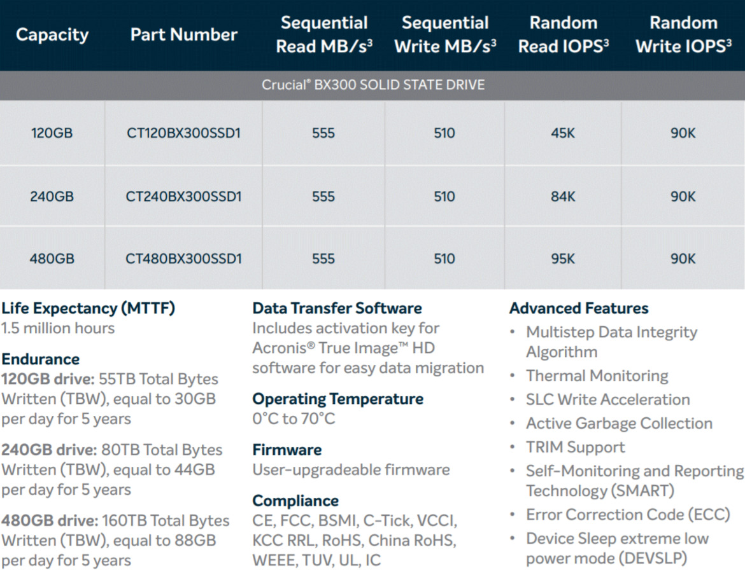
Task: Select the '160TB Total Bytes' text
Action: point(166,521)
